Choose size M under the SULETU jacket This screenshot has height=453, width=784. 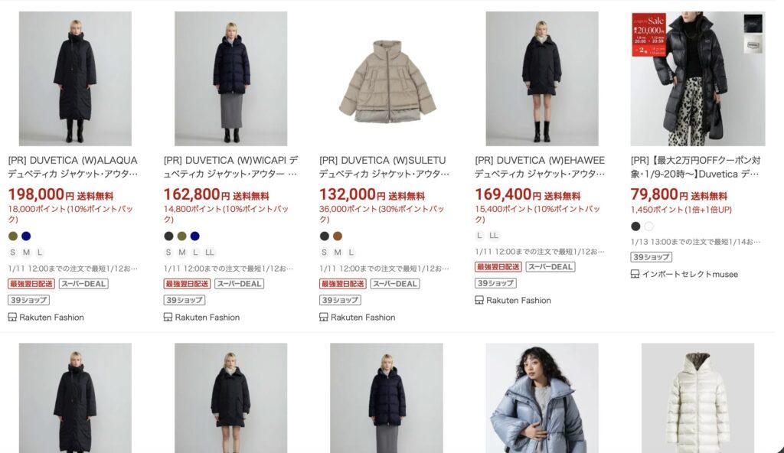click(x=338, y=253)
